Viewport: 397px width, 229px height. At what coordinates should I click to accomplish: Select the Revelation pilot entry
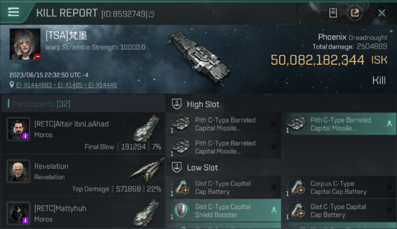82,175
